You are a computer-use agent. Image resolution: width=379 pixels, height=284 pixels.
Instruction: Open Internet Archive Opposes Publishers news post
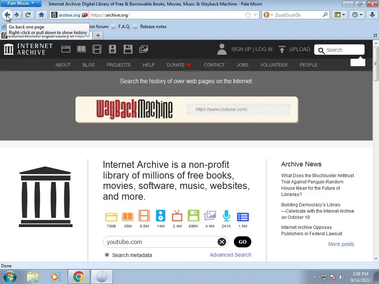(312, 230)
